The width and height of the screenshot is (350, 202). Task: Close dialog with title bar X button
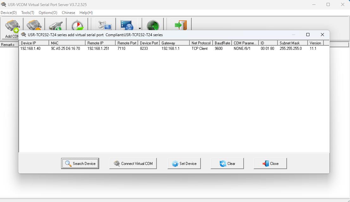click(x=322, y=35)
